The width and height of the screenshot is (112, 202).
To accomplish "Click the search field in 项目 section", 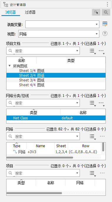I will pos(43,173).
